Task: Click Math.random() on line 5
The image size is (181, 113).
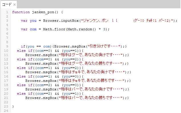Action: click(82, 29)
